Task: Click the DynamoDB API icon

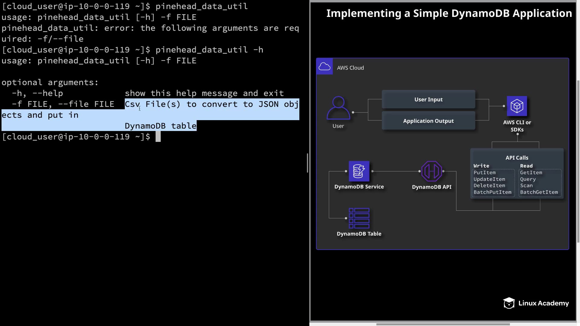Action: (x=431, y=171)
